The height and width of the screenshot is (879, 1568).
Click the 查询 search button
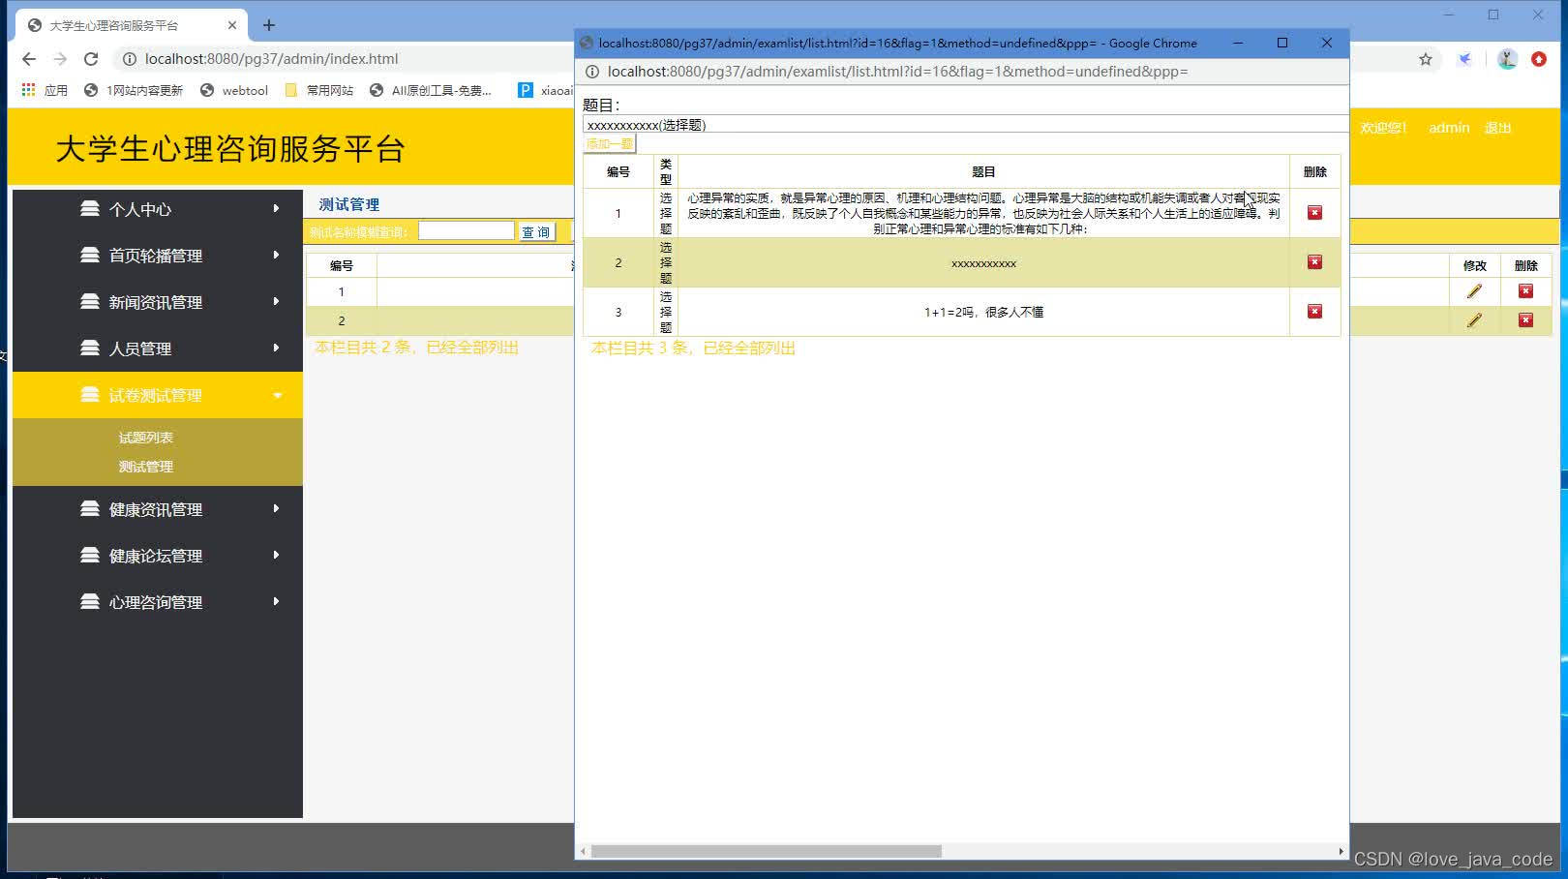[536, 231]
